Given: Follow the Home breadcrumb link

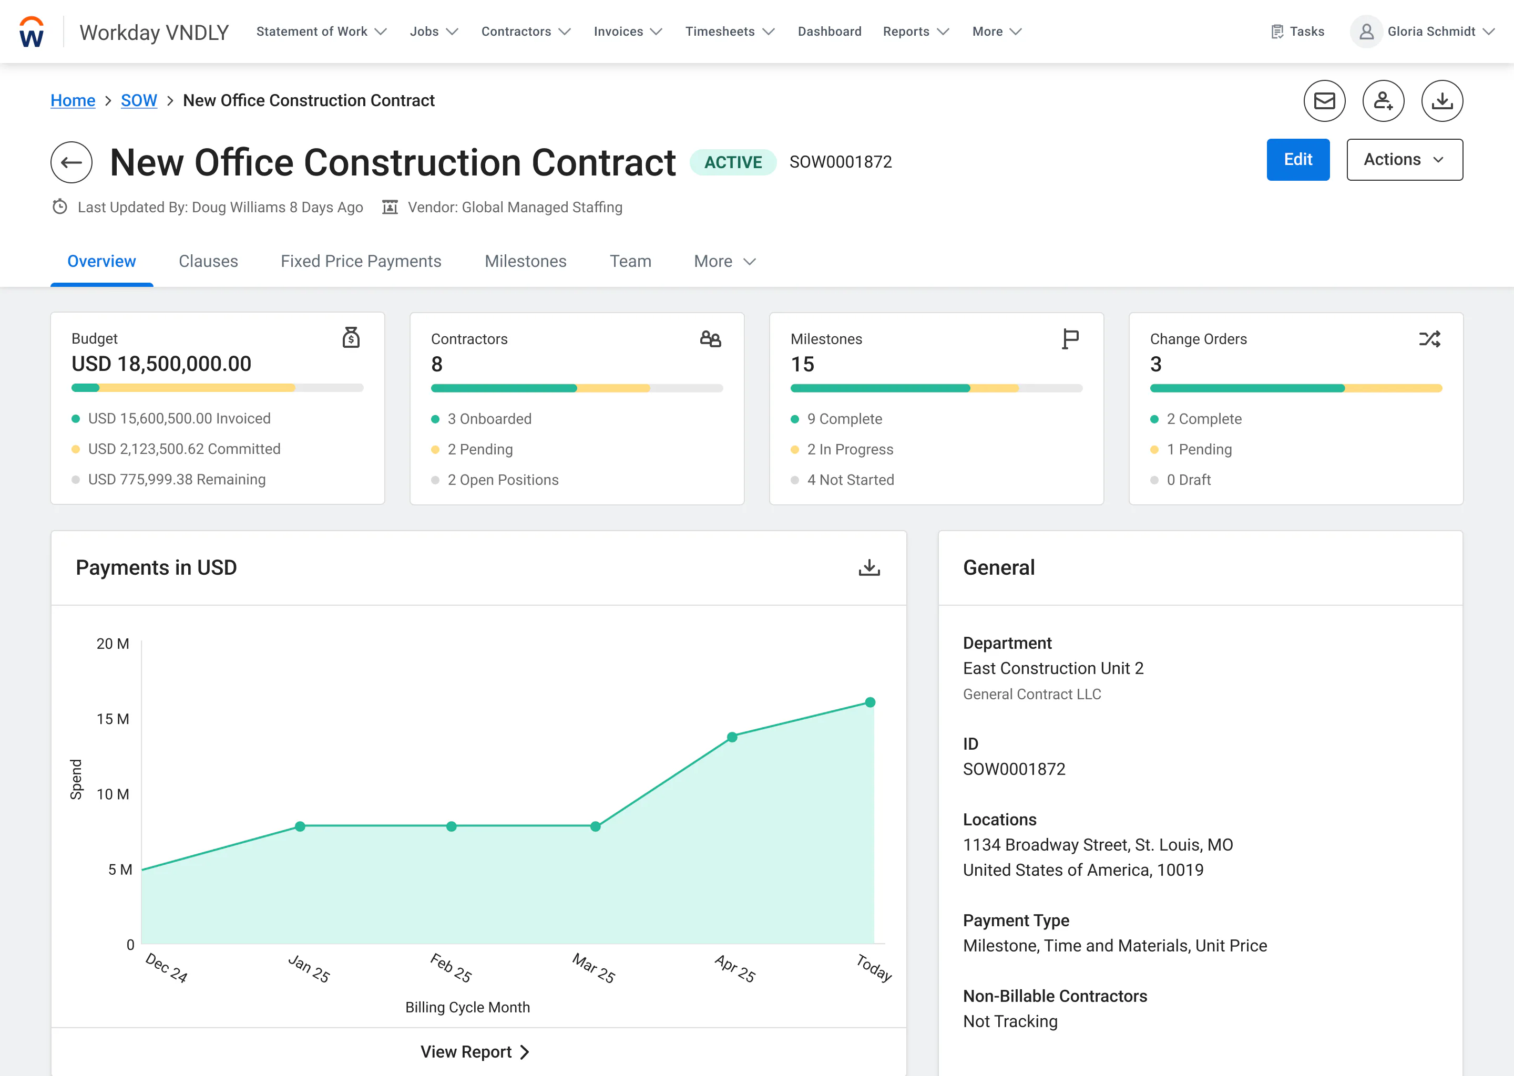Looking at the screenshot, I should coord(73,100).
